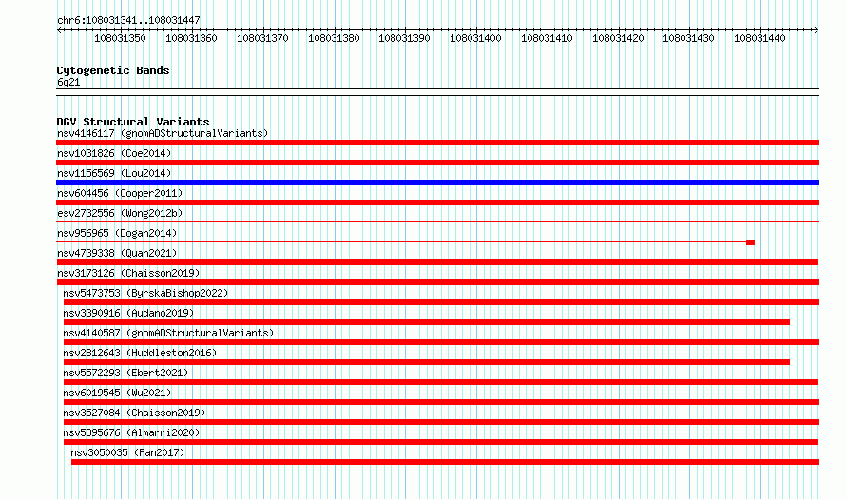
Task: Click the small red block on nsv956965 track
Action: [751, 242]
